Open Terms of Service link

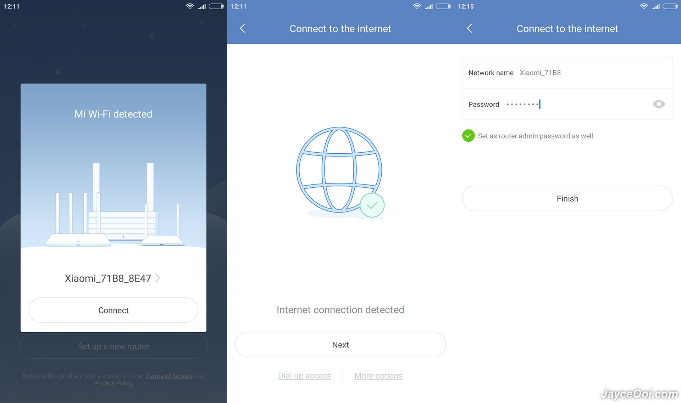[x=169, y=376]
